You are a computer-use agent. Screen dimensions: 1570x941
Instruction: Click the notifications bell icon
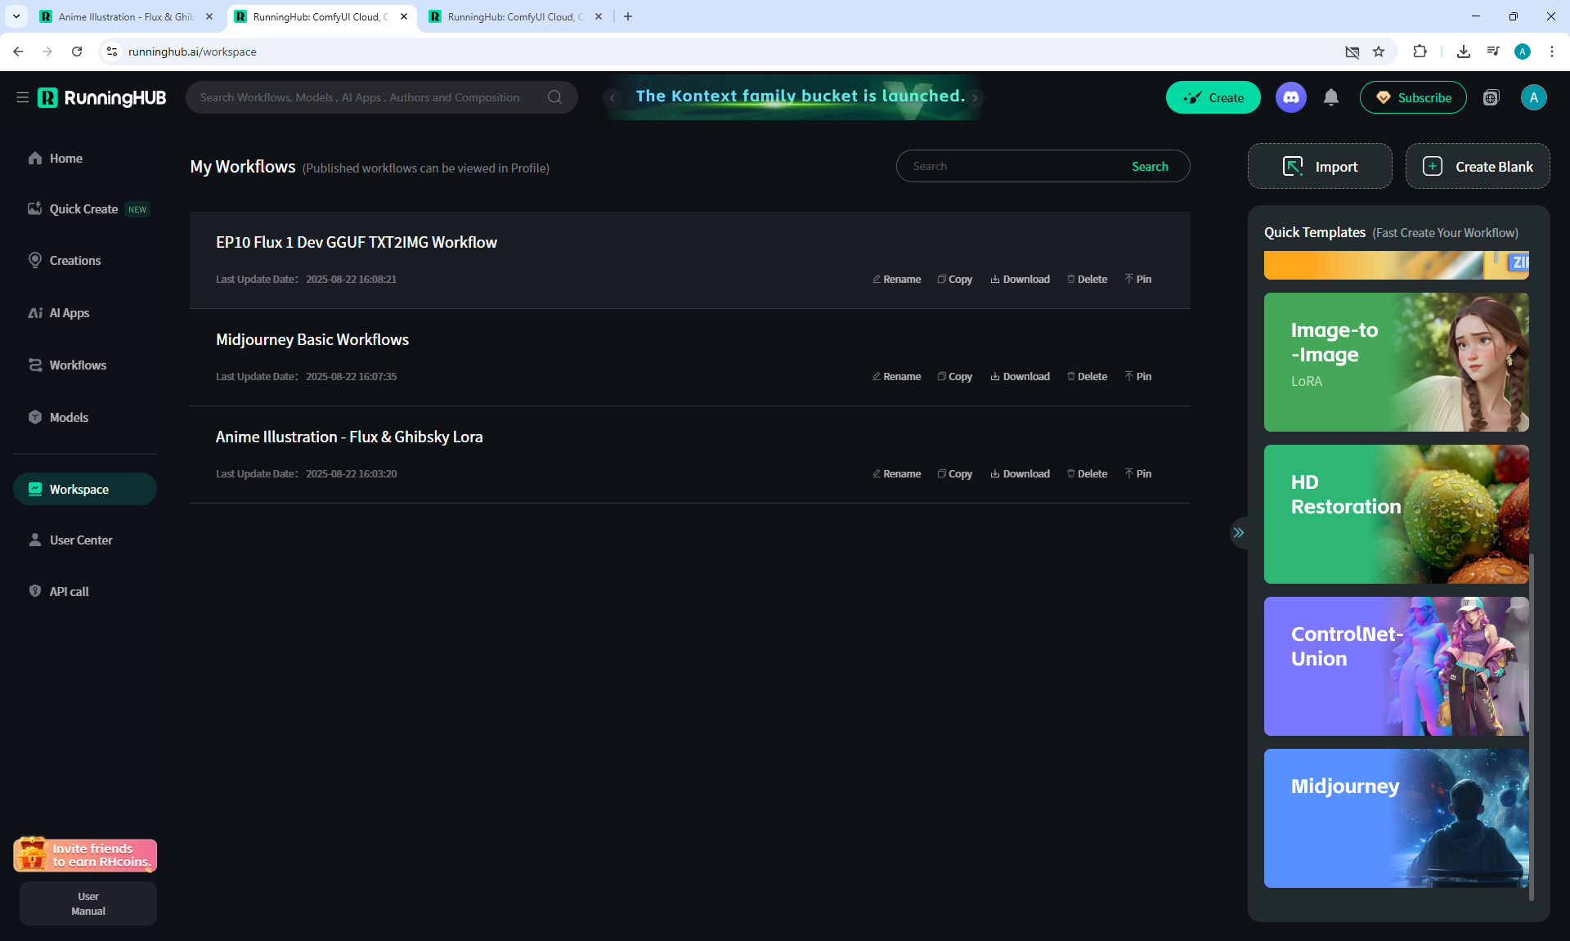click(x=1331, y=97)
